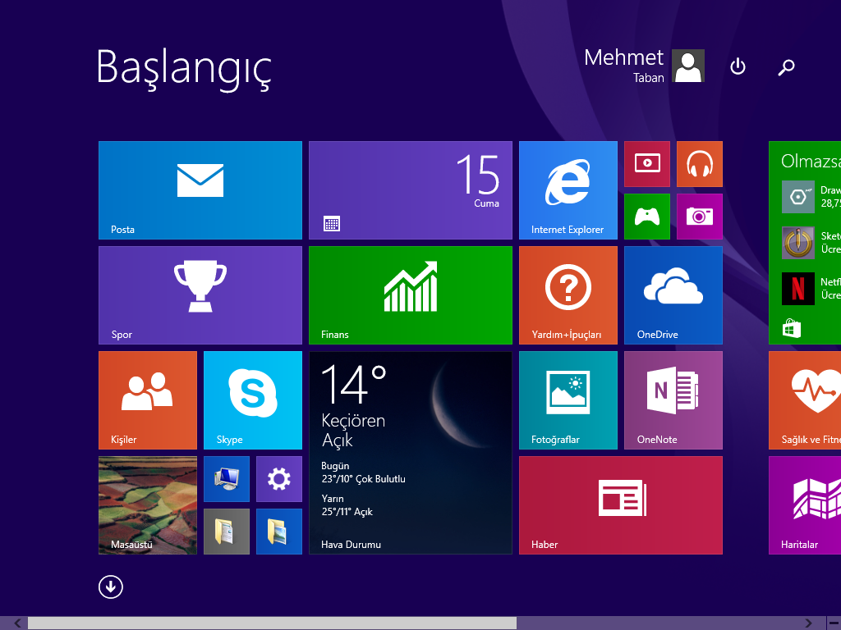Launch the Skype tile
Image resolution: width=841 pixels, height=630 pixels.
[253, 400]
